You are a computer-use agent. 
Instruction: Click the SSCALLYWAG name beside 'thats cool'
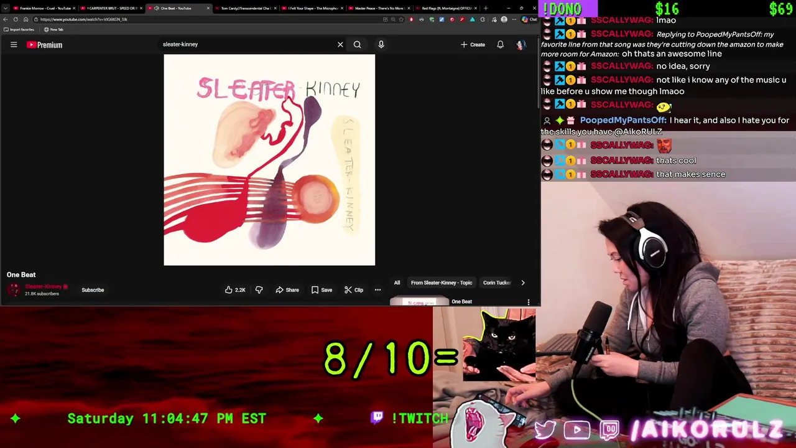click(622, 161)
